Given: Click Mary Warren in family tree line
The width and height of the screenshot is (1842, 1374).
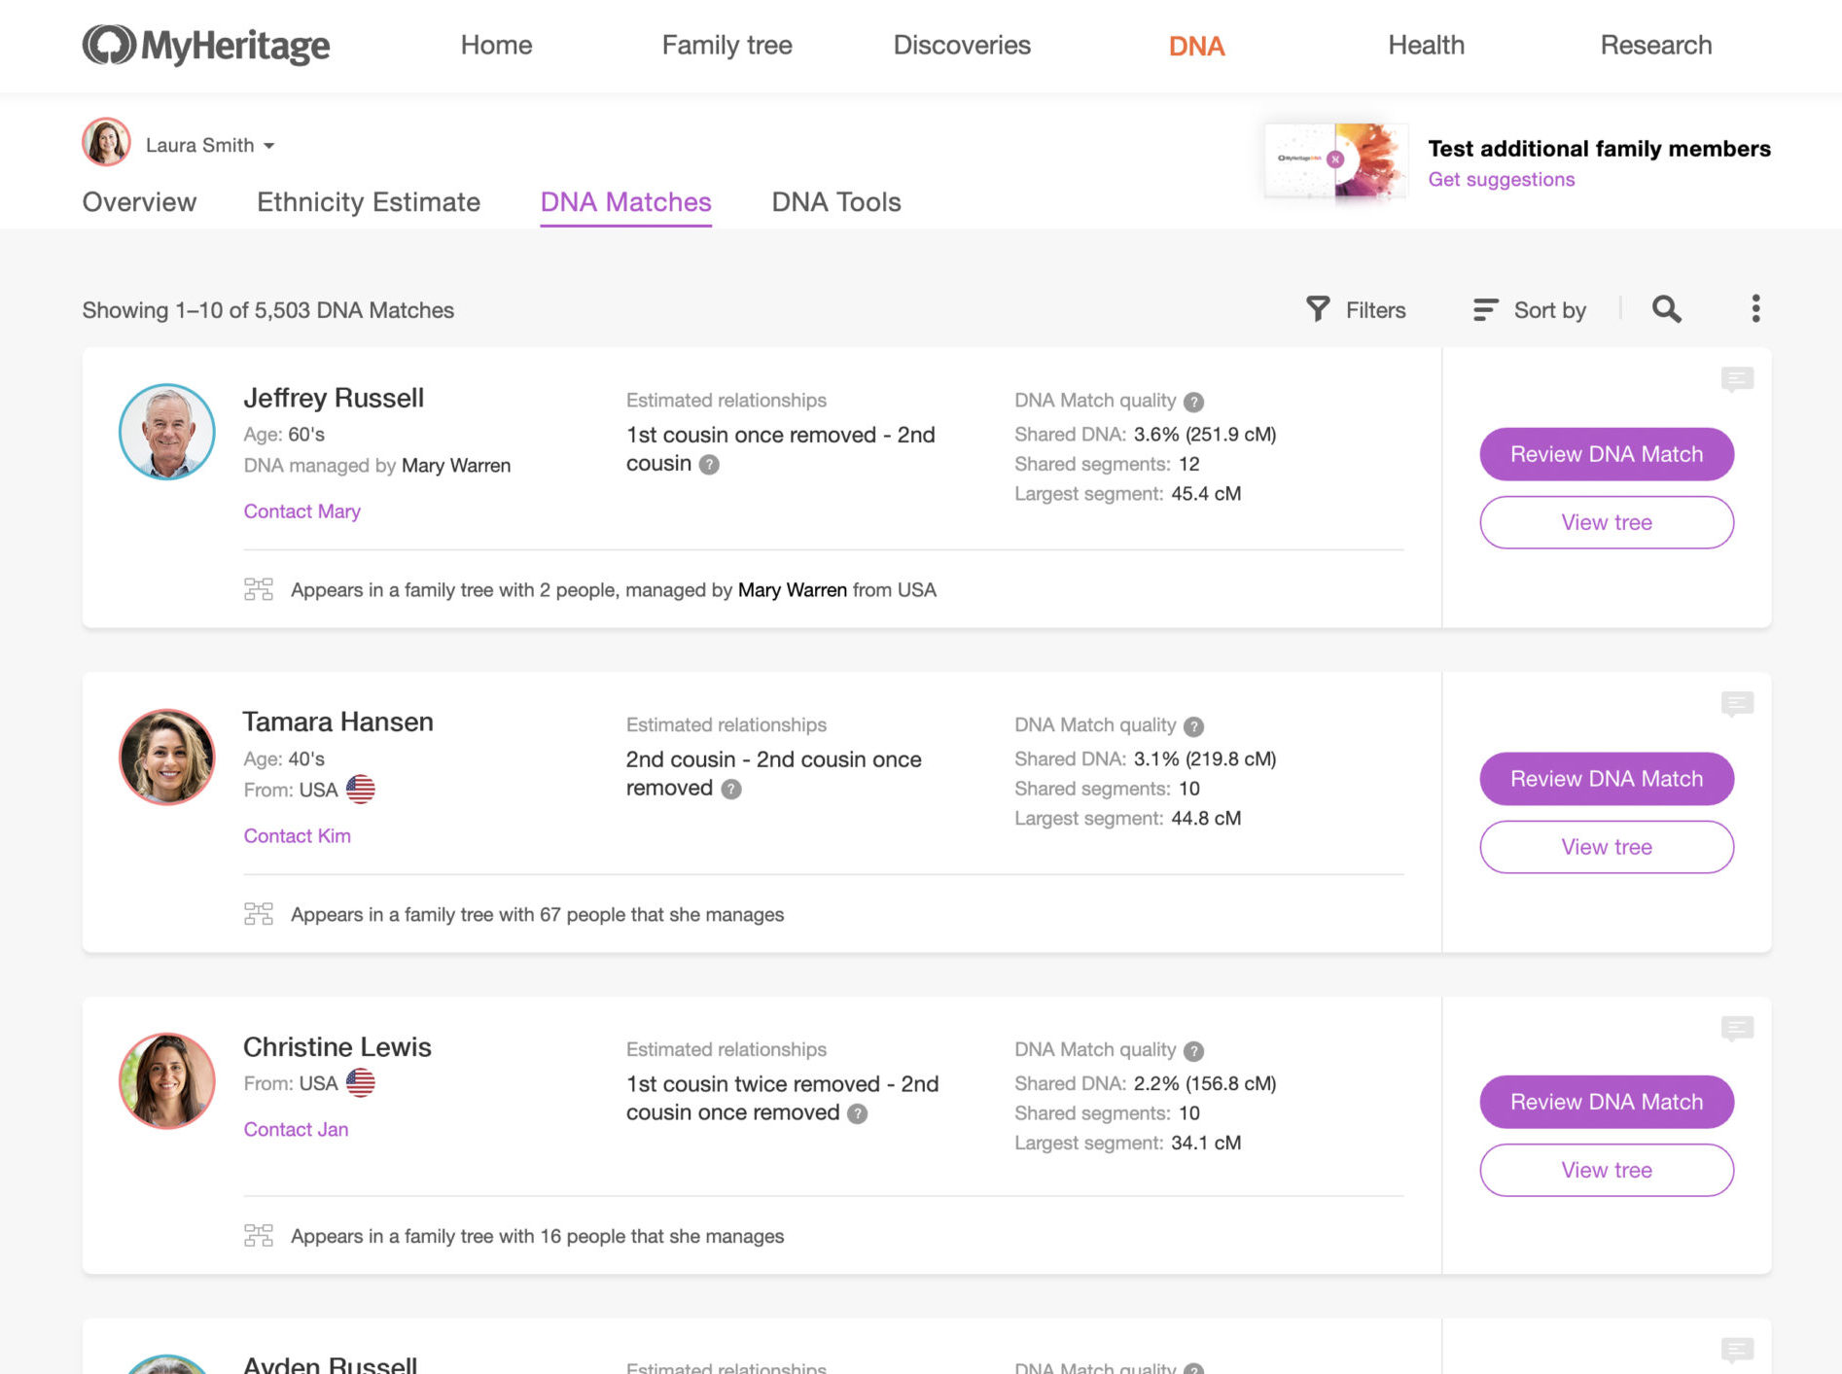Looking at the screenshot, I should [793, 590].
